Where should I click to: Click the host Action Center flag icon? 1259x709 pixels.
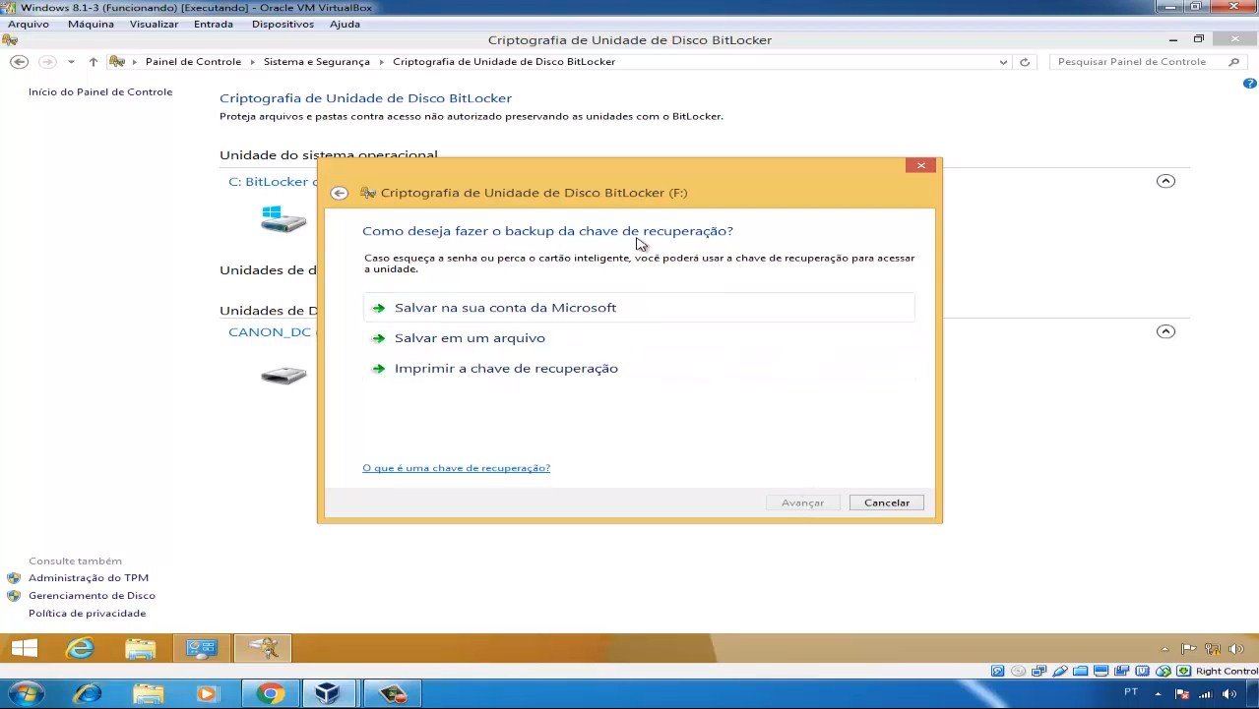[x=1182, y=694]
